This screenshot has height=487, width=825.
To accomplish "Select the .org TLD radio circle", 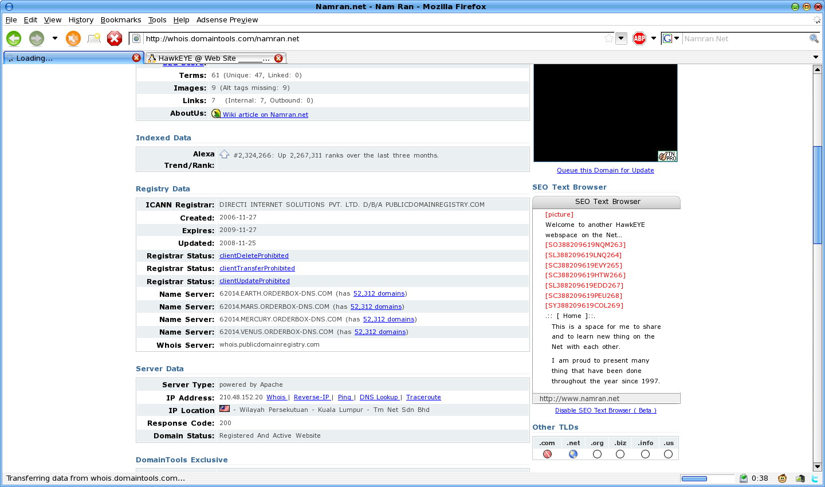I will pyautogui.click(x=597, y=454).
